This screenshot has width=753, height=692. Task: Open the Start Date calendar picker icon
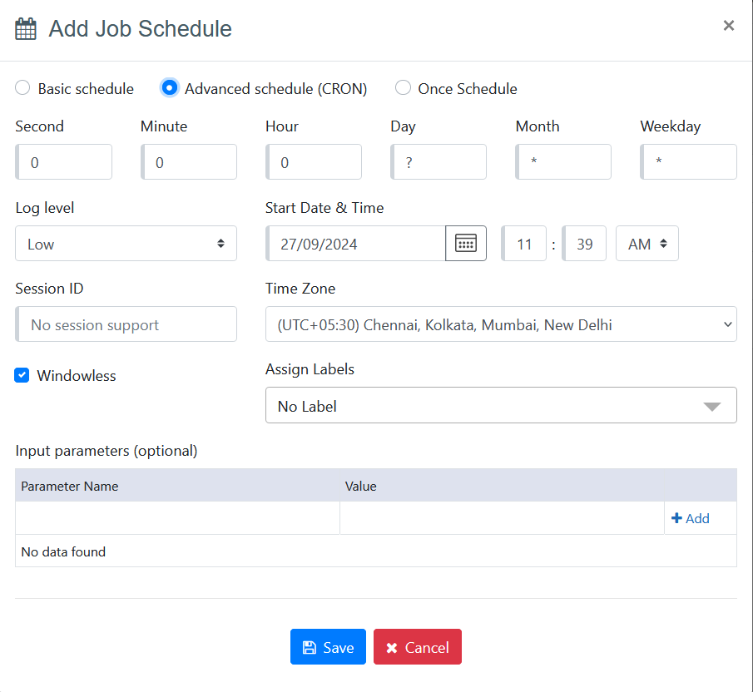[466, 244]
